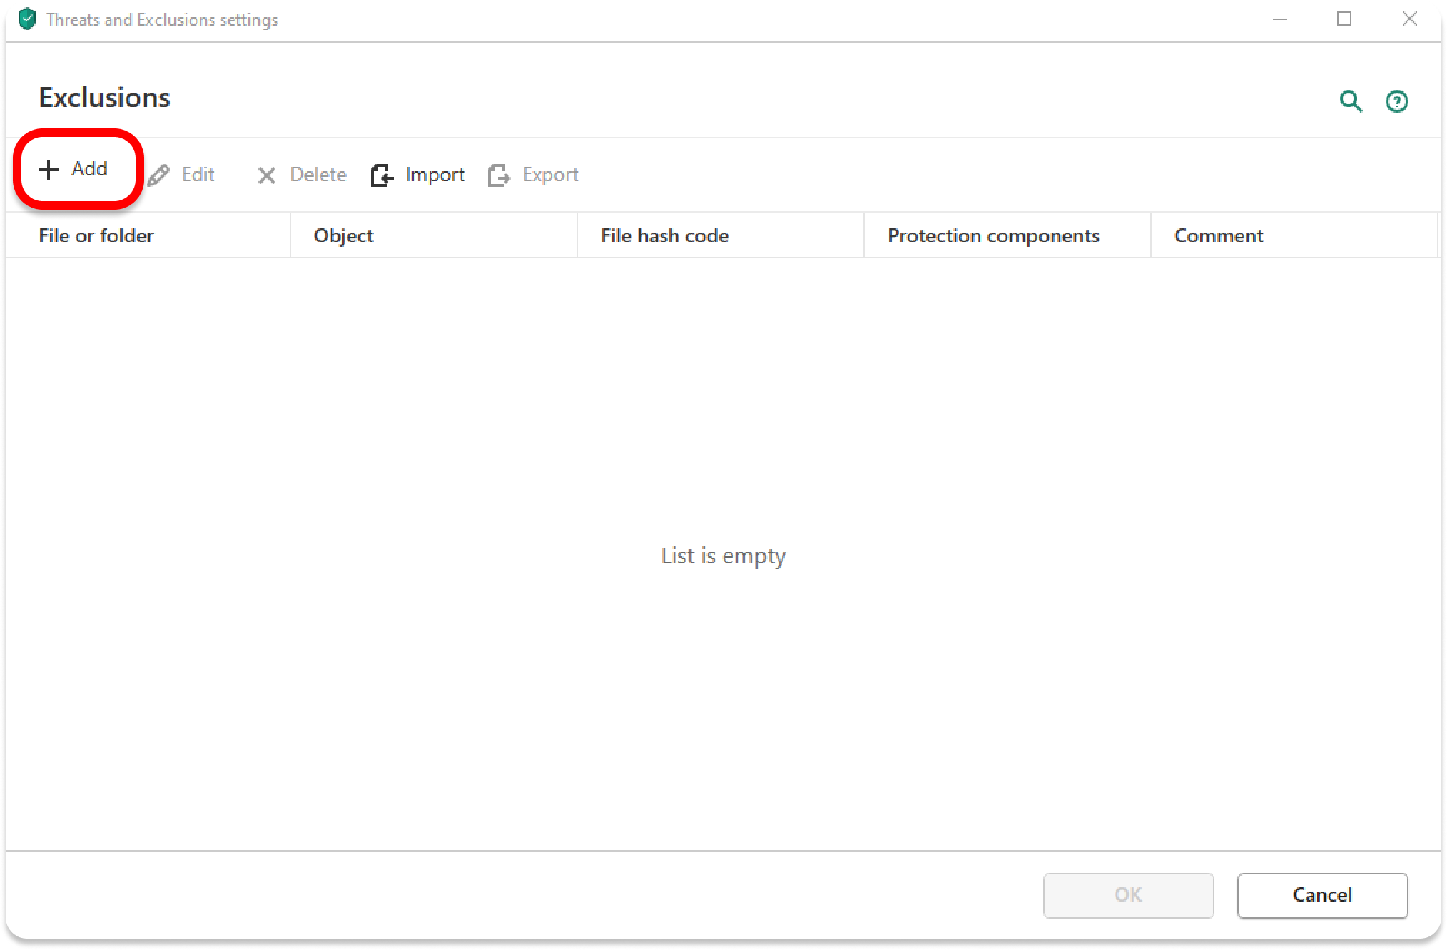Import an exclusions list

pos(418,175)
